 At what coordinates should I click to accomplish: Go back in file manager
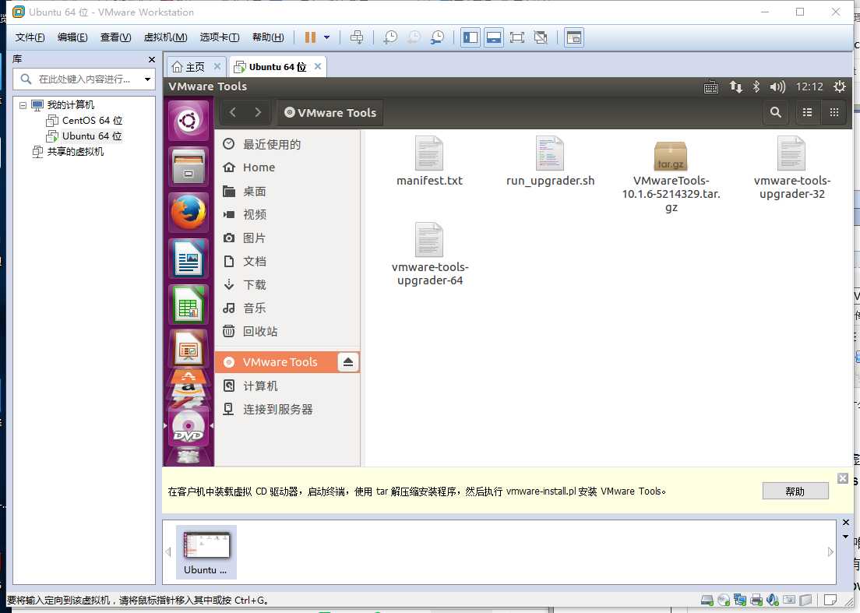[x=233, y=112]
